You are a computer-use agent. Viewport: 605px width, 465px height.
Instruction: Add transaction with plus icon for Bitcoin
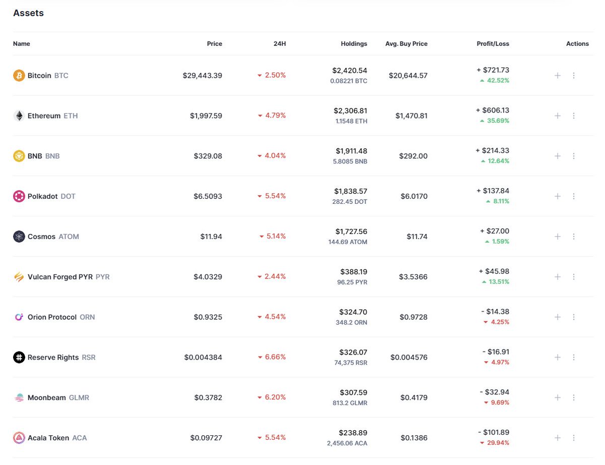tap(558, 76)
